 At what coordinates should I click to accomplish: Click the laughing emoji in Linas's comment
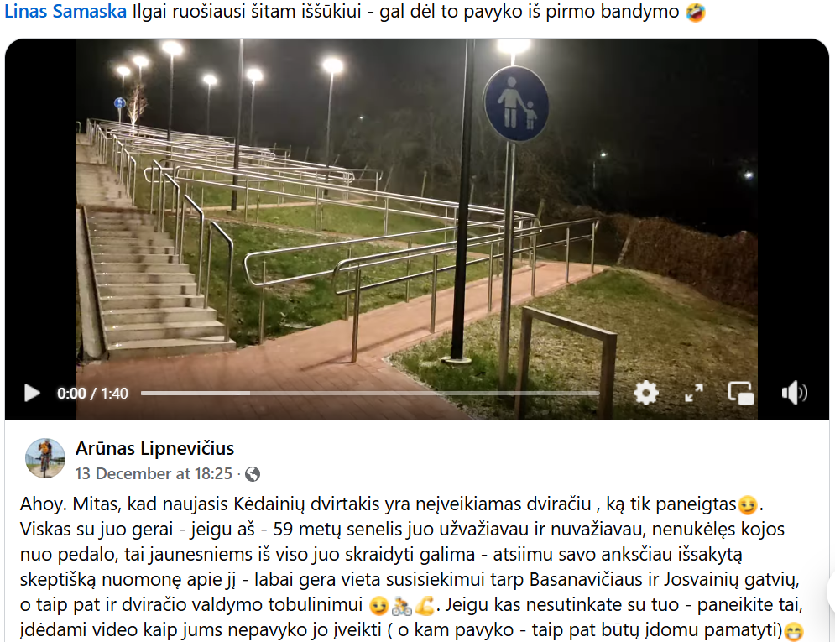696,11
